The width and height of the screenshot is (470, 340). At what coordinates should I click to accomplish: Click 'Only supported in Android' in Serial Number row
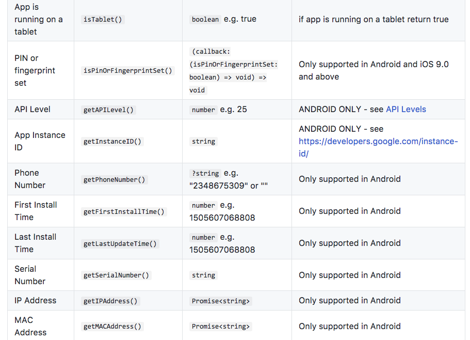pos(349,275)
